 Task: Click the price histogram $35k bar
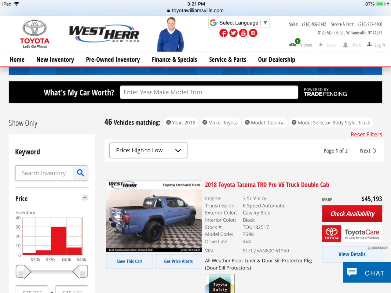click(59, 241)
